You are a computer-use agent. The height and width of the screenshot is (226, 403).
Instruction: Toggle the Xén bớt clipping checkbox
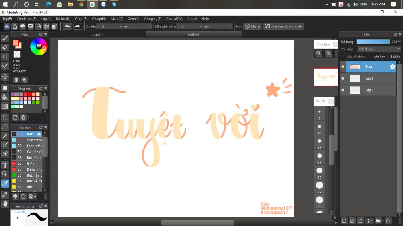(x=370, y=56)
